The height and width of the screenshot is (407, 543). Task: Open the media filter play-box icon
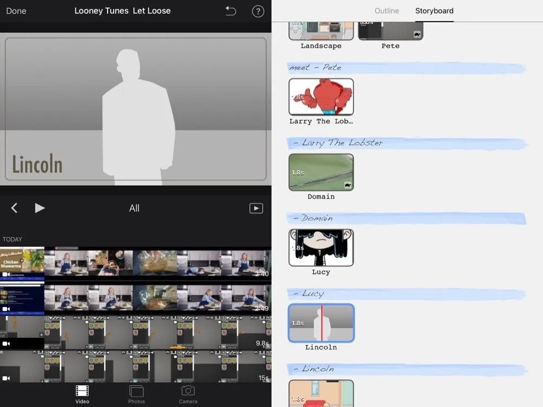[256, 208]
